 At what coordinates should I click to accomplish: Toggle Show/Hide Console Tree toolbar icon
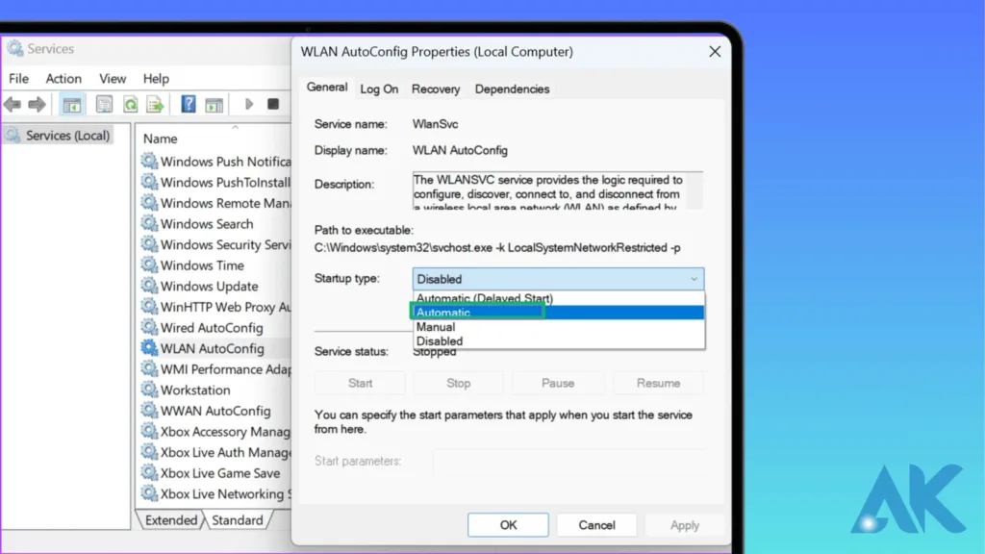(x=71, y=104)
